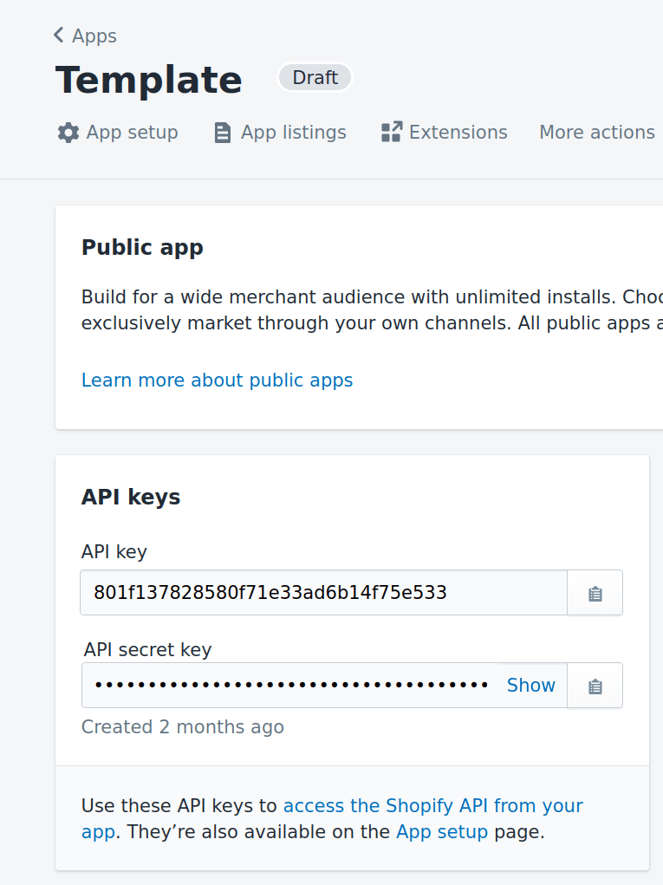Copy the API secret key using clipboard icon
The width and height of the screenshot is (663, 885).
click(595, 686)
